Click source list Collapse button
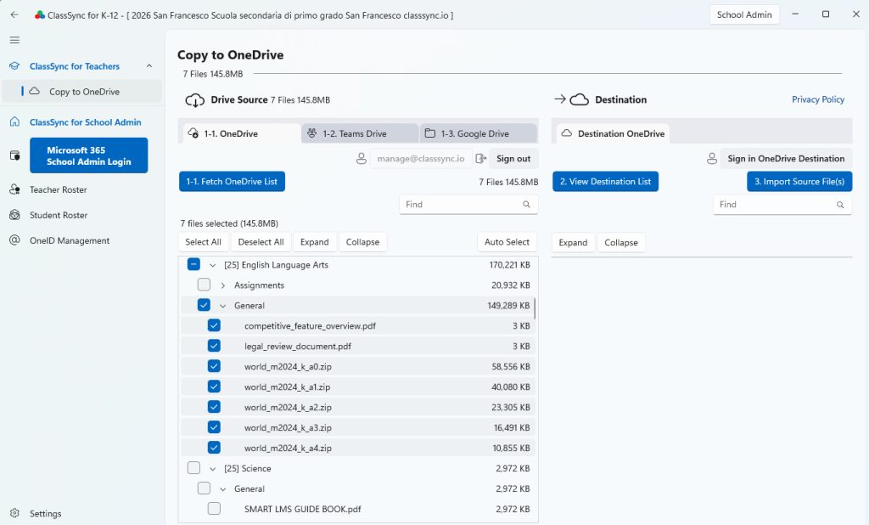The image size is (869, 525). coord(362,242)
